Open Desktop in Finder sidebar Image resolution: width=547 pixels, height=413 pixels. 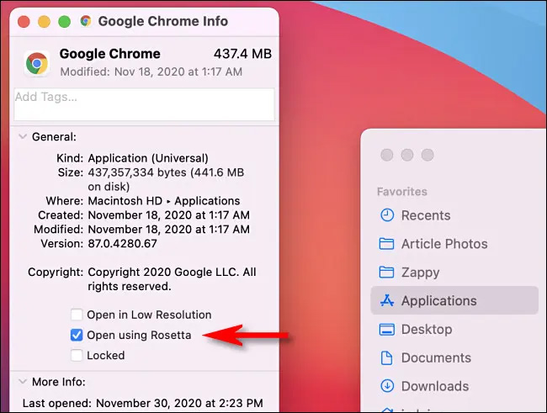(454, 329)
